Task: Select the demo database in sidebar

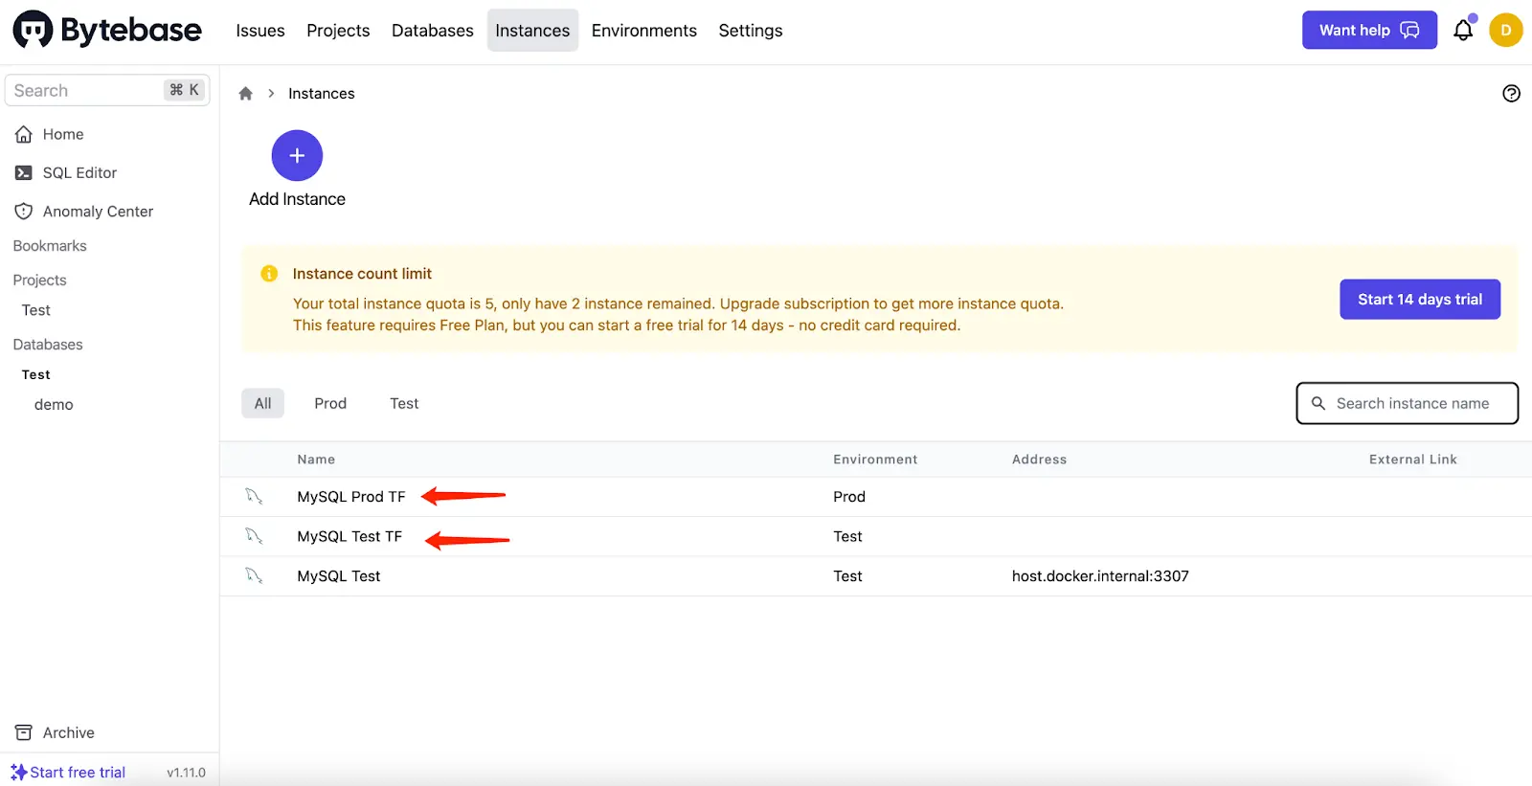Action: pyautogui.click(x=54, y=404)
